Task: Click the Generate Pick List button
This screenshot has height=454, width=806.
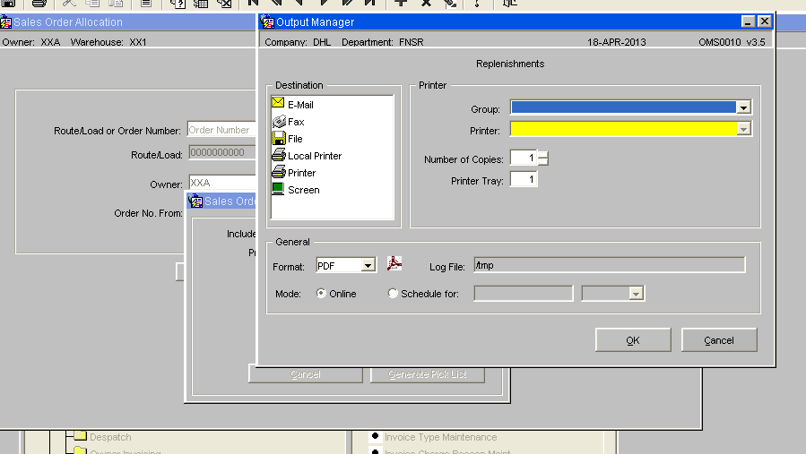Action: 427,374
